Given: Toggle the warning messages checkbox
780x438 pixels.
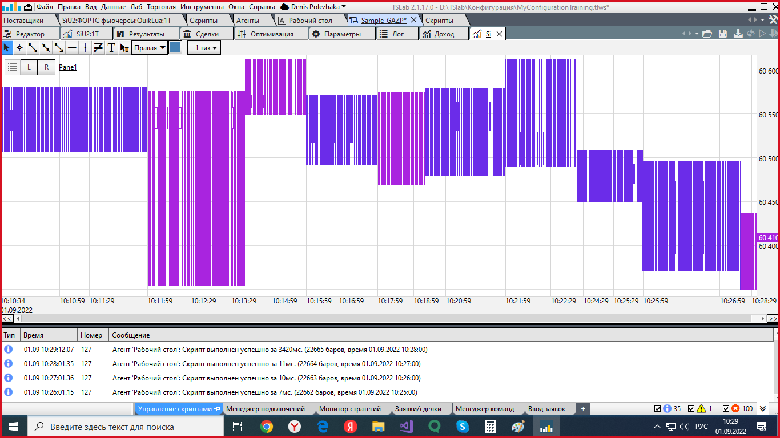Looking at the screenshot, I should [x=691, y=409].
